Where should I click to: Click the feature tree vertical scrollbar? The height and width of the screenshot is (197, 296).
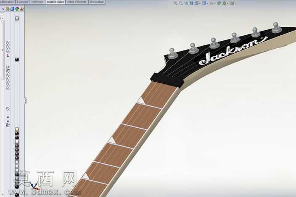pos(3,50)
